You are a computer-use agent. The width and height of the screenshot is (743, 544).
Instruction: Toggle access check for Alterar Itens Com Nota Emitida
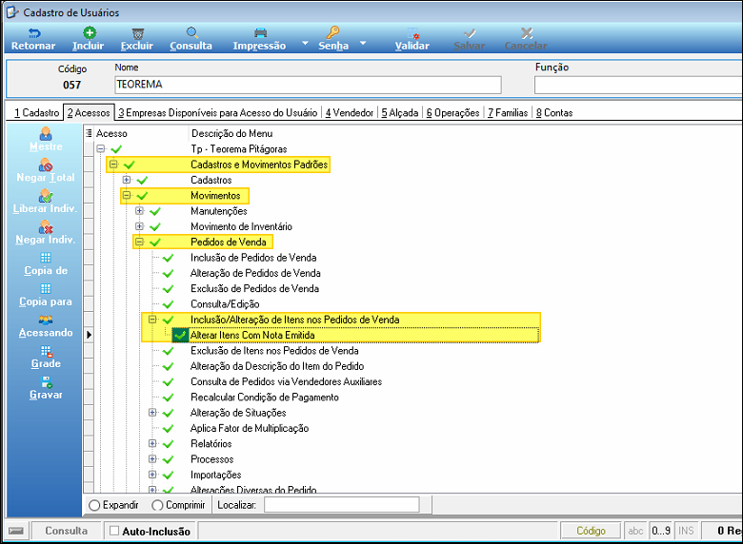click(x=180, y=335)
